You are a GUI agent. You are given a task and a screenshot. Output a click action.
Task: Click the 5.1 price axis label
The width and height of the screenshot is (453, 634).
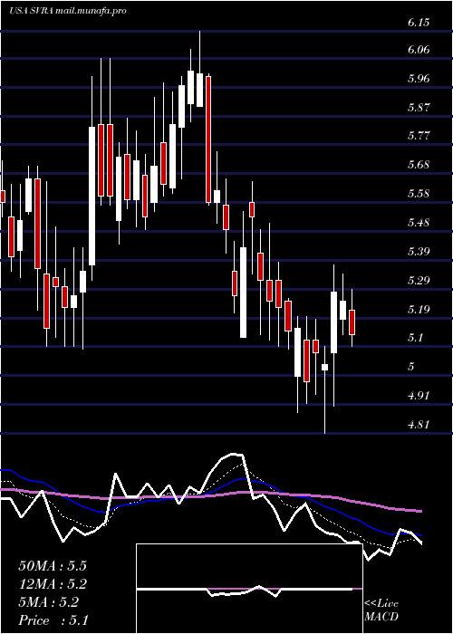click(415, 337)
